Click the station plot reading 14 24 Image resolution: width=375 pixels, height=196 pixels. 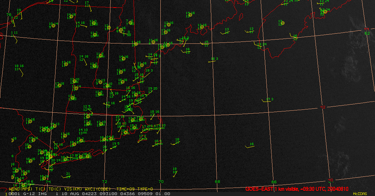click(260, 45)
